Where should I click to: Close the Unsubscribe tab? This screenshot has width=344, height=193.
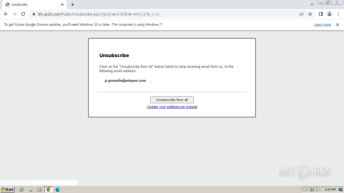click(62, 5)
